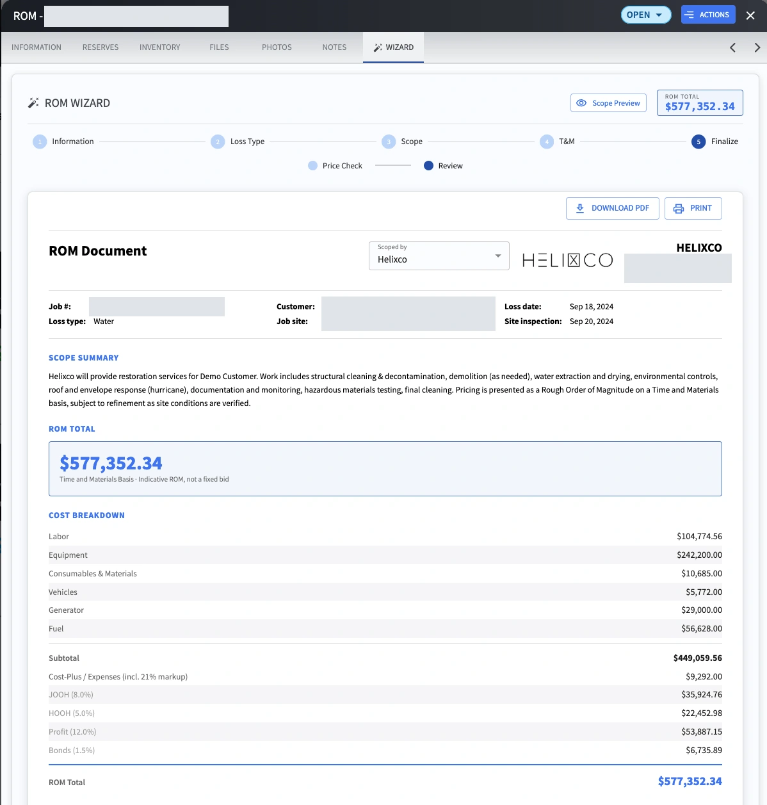The image size is (767, 805).
Task: Go to step 4 T&M
Action: click(x=557, y=142)
